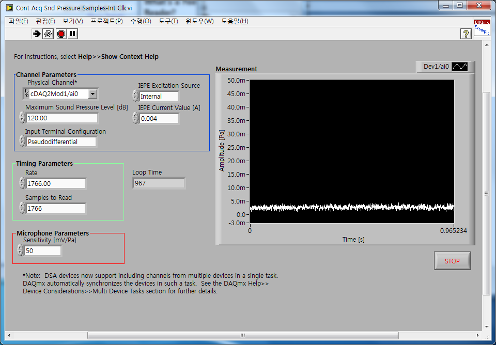Click the vertical scrollbar down arrow
This screenshot has height=345, width=496.
(x=487, y=327)
